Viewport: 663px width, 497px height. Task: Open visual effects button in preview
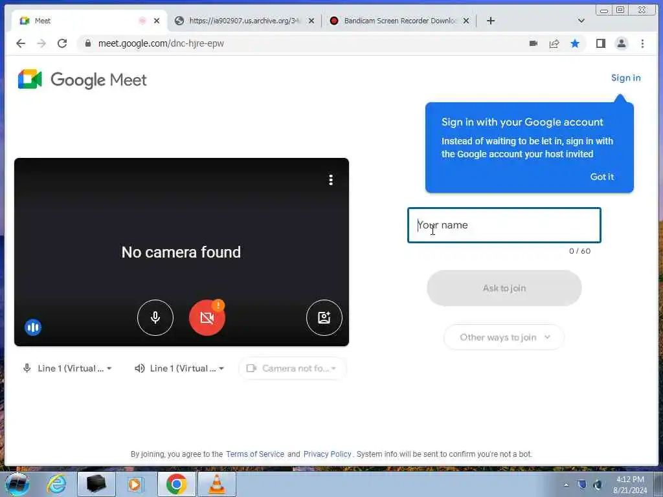[324, 317]
